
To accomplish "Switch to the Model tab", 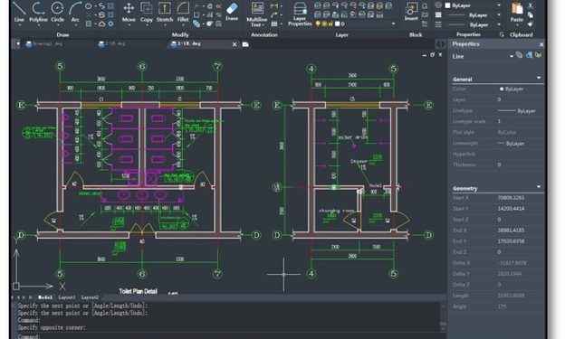I will coord(45,297).
